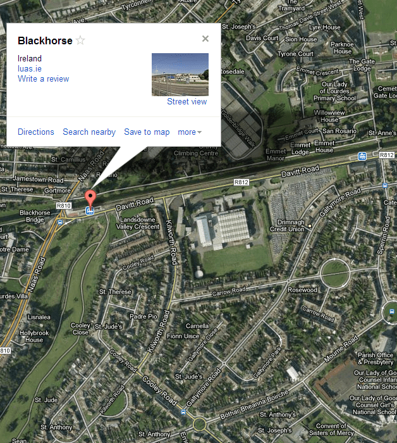Click the R812 road shield on Davitt Road

tap(241, 182)
